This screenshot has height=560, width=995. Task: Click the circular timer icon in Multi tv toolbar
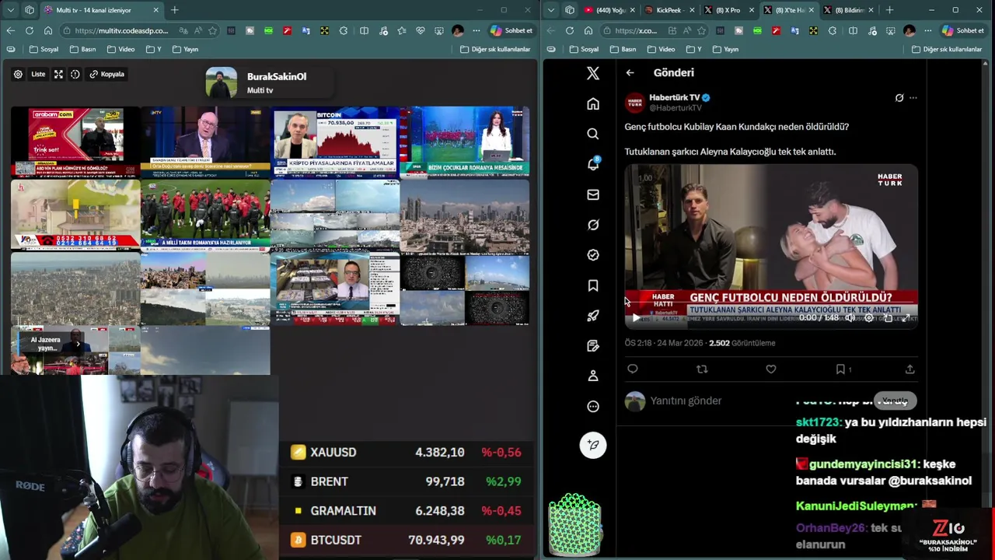click(x=75, y=74)
